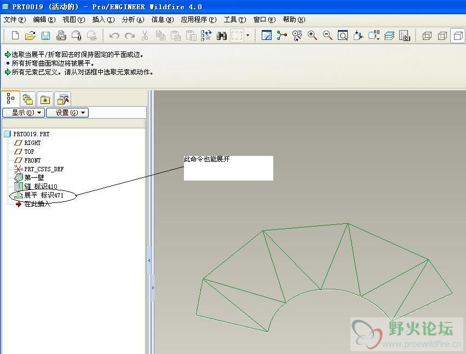
Task: Send model as mail attachment icon
Action: (76, 36)
